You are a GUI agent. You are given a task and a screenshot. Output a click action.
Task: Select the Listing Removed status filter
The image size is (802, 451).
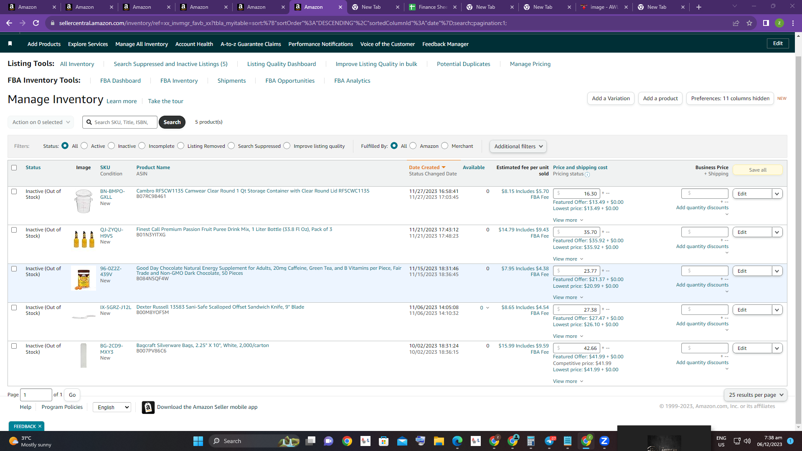point(181,146)
